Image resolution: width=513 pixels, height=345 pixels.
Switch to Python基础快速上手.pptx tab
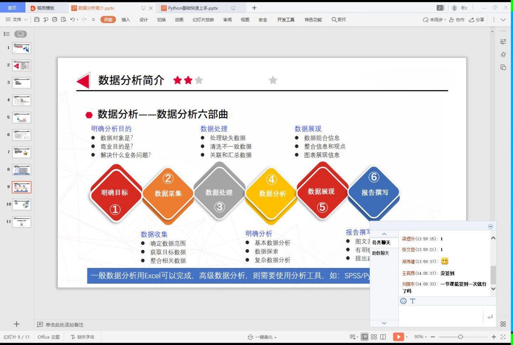pos(193,8)
